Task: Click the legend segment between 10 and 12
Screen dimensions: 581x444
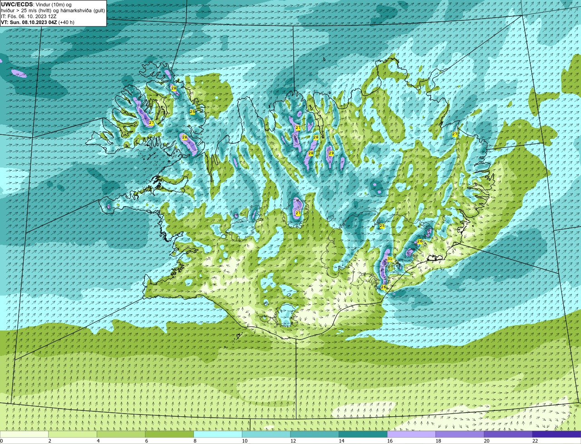Action: click(266, 434)
